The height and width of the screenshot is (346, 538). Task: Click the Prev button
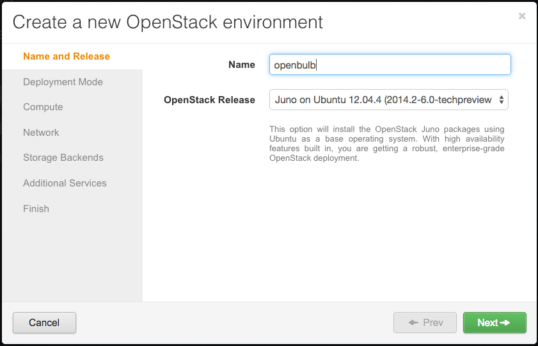click(425, 323)
